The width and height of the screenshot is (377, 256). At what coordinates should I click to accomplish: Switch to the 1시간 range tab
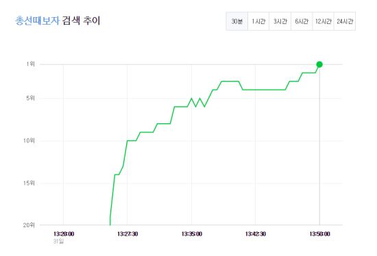coord(258,21)
